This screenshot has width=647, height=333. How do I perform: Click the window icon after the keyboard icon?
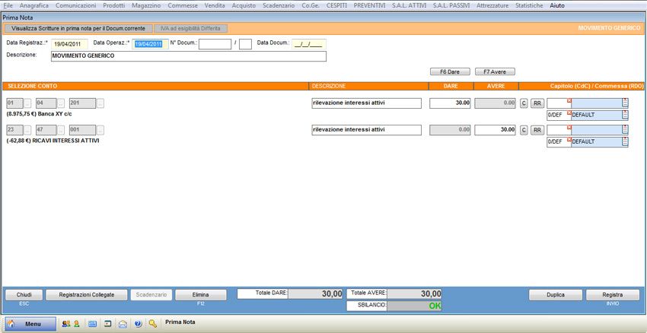pyautogui.click(x=108, y=324)
